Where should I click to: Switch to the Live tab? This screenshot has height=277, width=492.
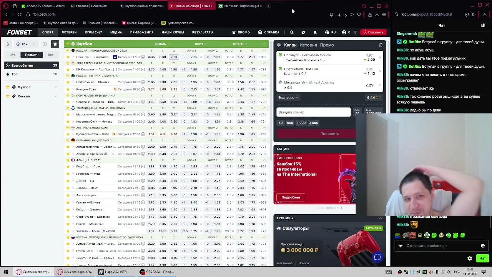click(13, 55)
